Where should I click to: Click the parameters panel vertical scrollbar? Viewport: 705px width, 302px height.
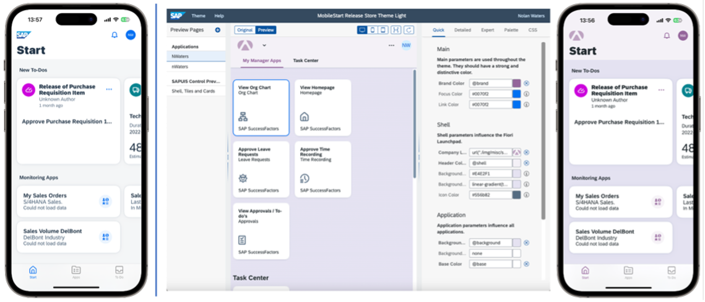coord(543,131)
